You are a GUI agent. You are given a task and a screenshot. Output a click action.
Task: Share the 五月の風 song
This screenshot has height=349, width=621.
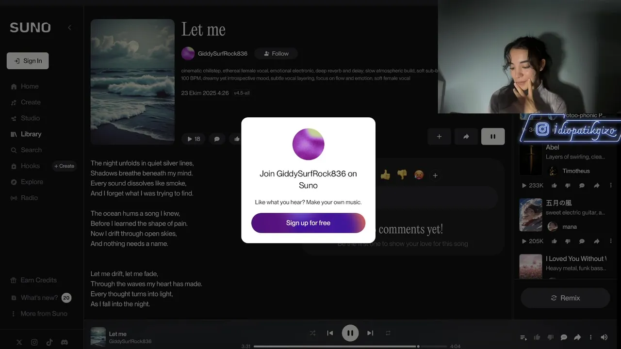click(x=597, y=241)
